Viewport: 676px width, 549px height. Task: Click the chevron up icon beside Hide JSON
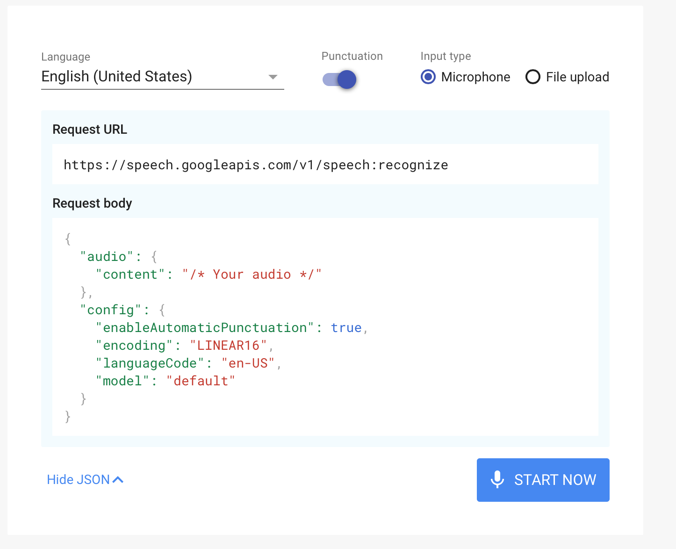click(x=118, y=480)
